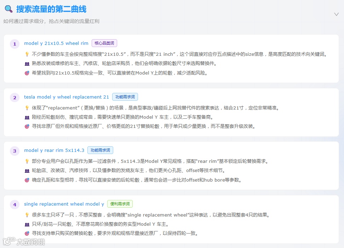Collapse the section using the top-right chevron
Screen dimensions: 344x248
336,14
